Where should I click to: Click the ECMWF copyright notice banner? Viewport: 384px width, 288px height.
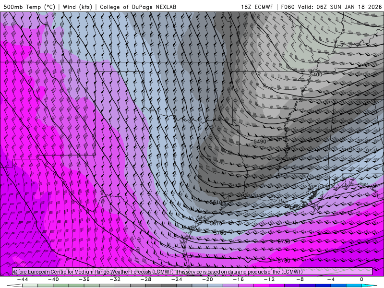pyautogui.click(x=192, y=272)
